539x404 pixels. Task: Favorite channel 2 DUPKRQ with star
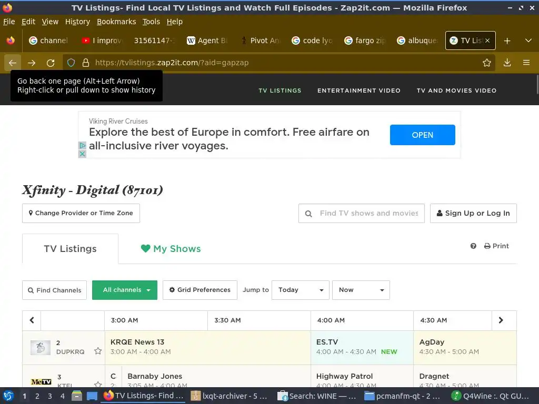[98, 351]
